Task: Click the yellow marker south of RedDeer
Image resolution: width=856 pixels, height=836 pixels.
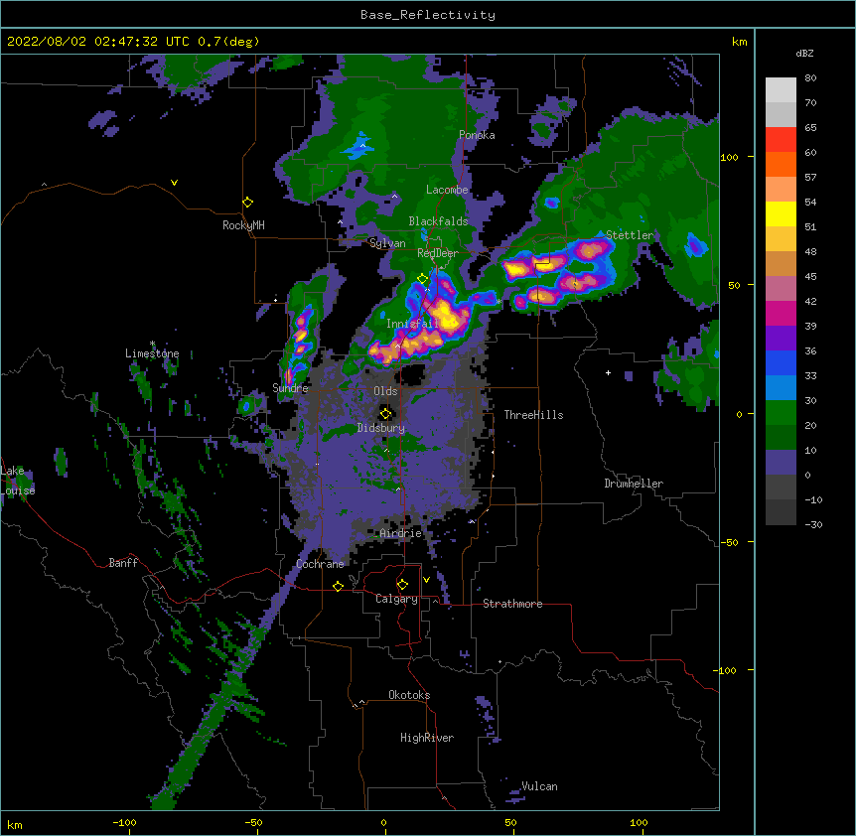Action: [x=423, y=279]
